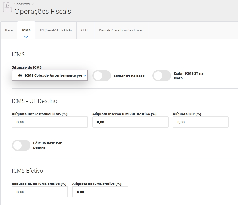Viewport: 238px width, 205px height.
Task: Toggle Exibir ICMS ST na Nota
Action: [161, 76]
